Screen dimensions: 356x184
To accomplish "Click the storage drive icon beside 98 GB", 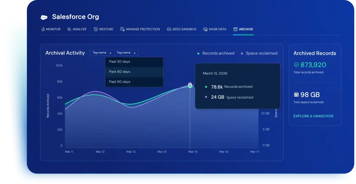I will point(296,94).
